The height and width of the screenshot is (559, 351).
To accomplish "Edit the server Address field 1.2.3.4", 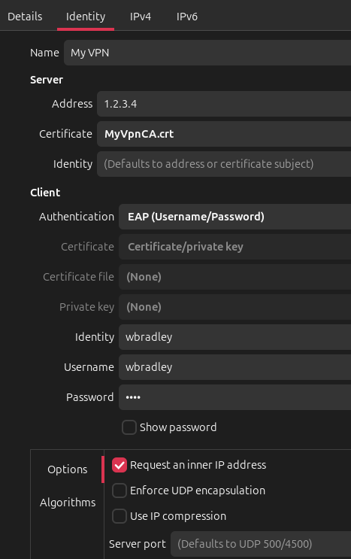I will (x=224, y=104).
